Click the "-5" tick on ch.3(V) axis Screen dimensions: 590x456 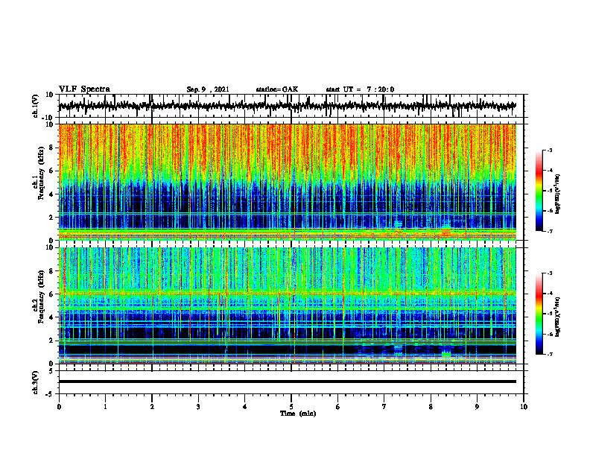(x=51, y=394)
